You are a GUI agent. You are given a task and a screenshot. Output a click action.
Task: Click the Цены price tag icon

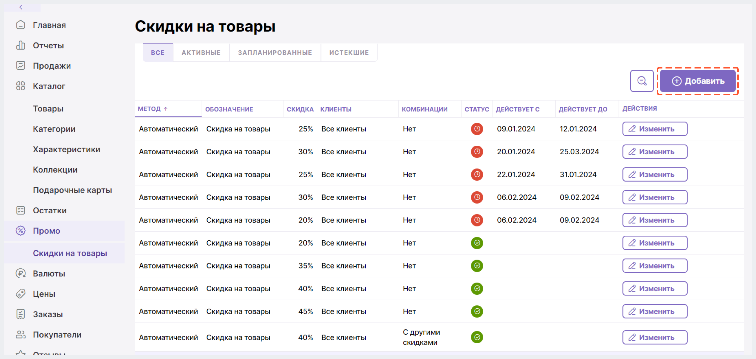(x=20, y=294)
